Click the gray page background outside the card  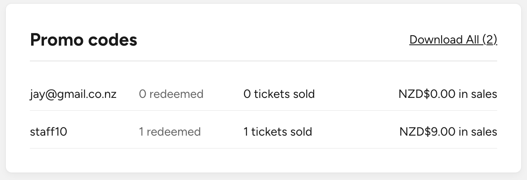(x=263, y=177)
